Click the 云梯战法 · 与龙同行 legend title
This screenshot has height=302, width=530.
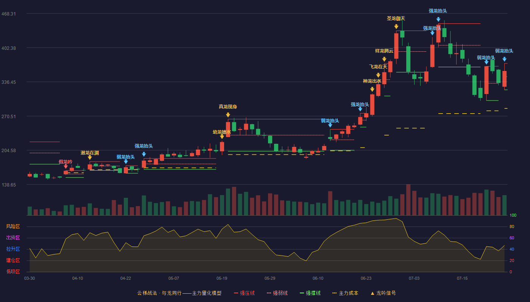point(179,293)
